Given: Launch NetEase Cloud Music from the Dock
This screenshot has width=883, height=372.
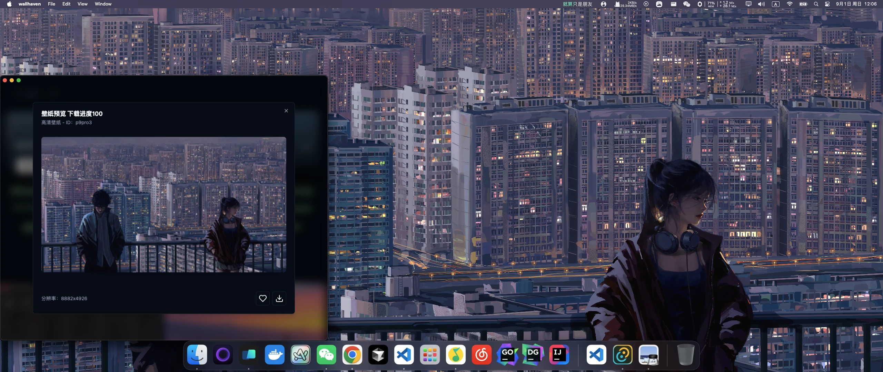Looking at the screenshot, I should coord(482,354).
